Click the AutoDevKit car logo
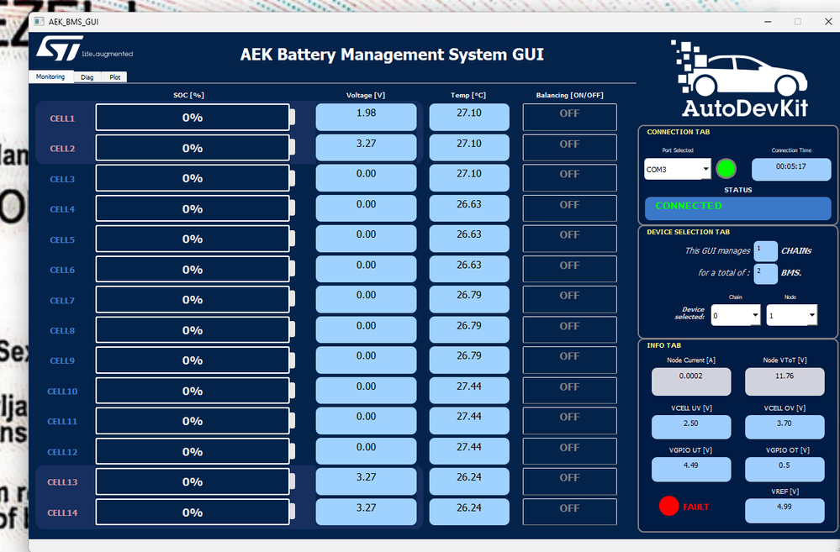 [740, 79]
